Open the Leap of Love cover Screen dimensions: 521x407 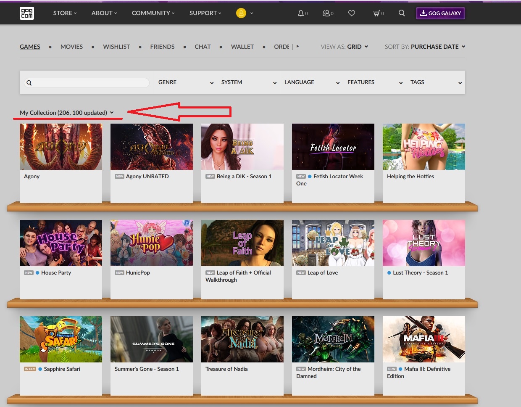pyautogui.click(x=333, y=243)
